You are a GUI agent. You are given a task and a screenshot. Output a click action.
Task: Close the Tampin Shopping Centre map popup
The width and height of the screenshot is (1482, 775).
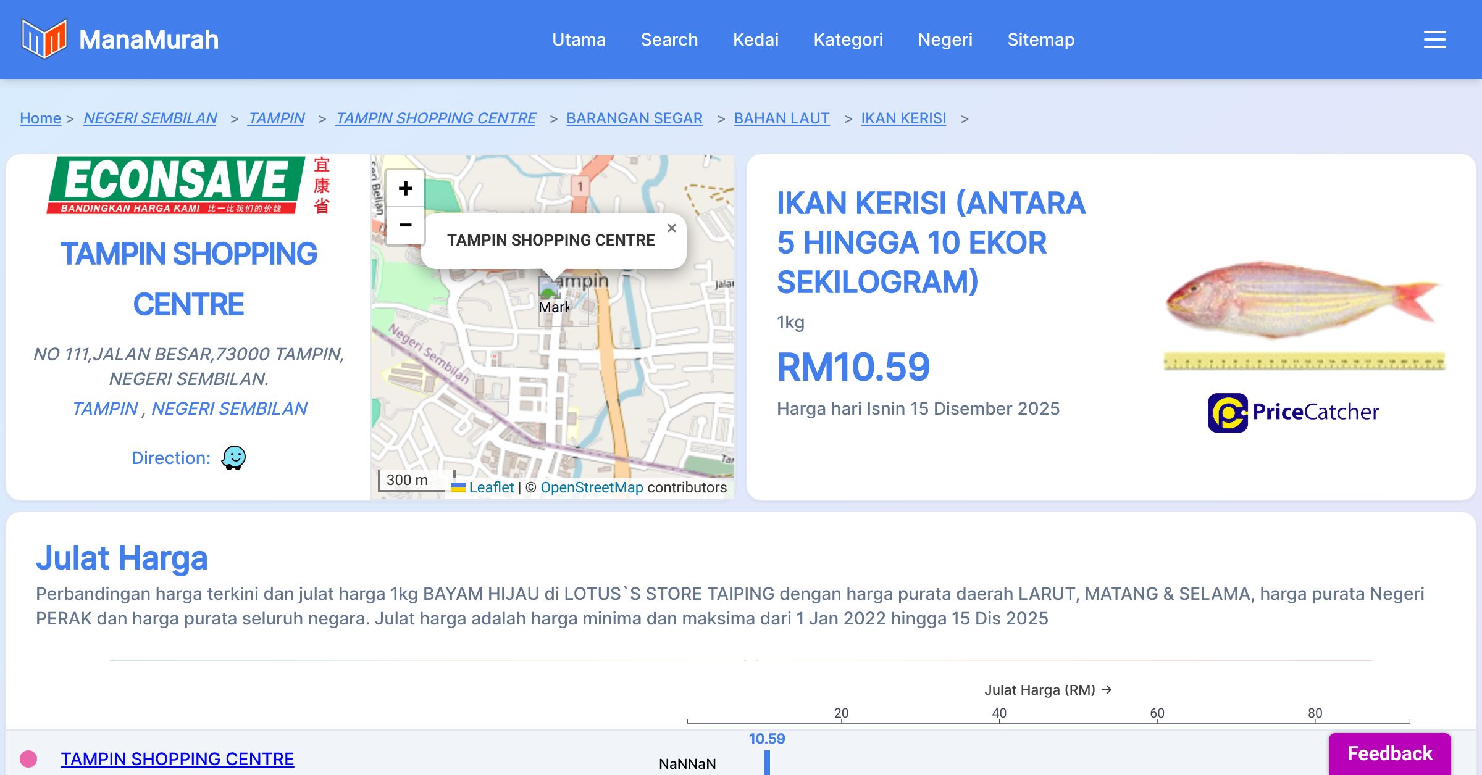672,228
